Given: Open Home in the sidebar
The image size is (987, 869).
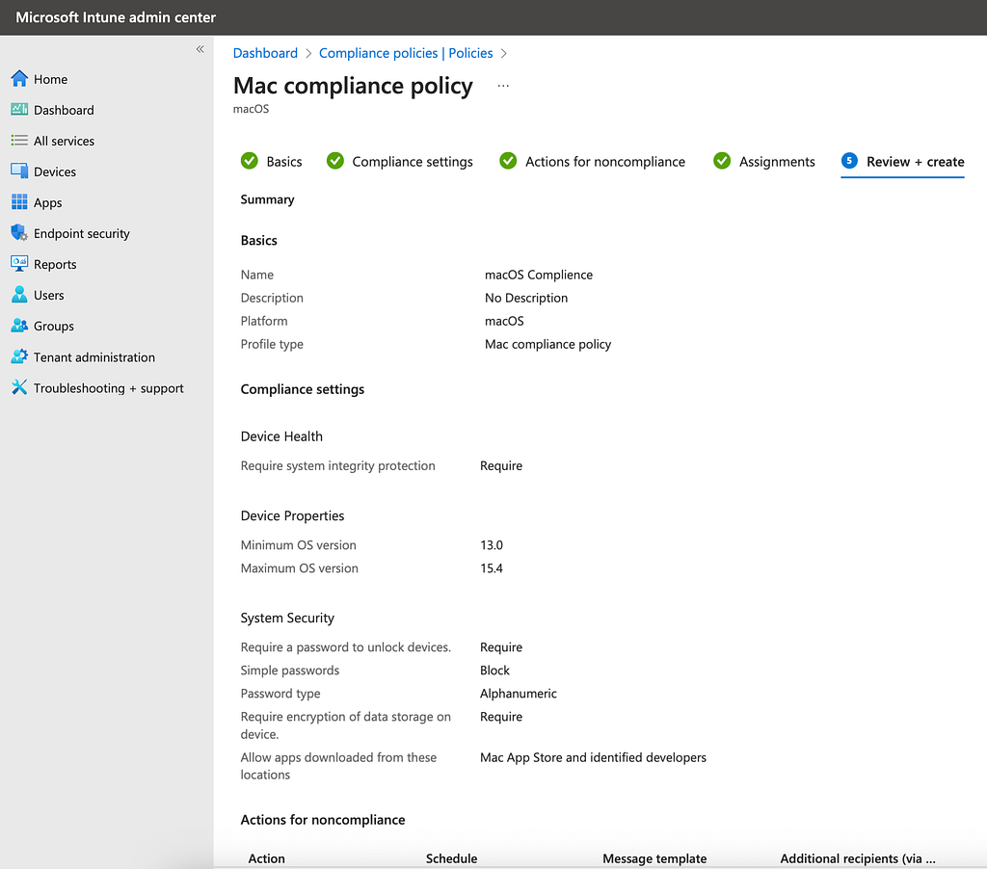Looking at the screenshot, I should pyautogui.click(x=50, y=79).
